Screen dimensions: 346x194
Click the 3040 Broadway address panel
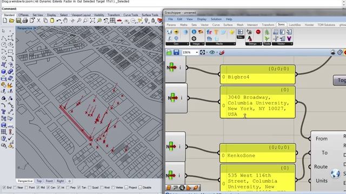pyautogui.click(x=258, y=102)
